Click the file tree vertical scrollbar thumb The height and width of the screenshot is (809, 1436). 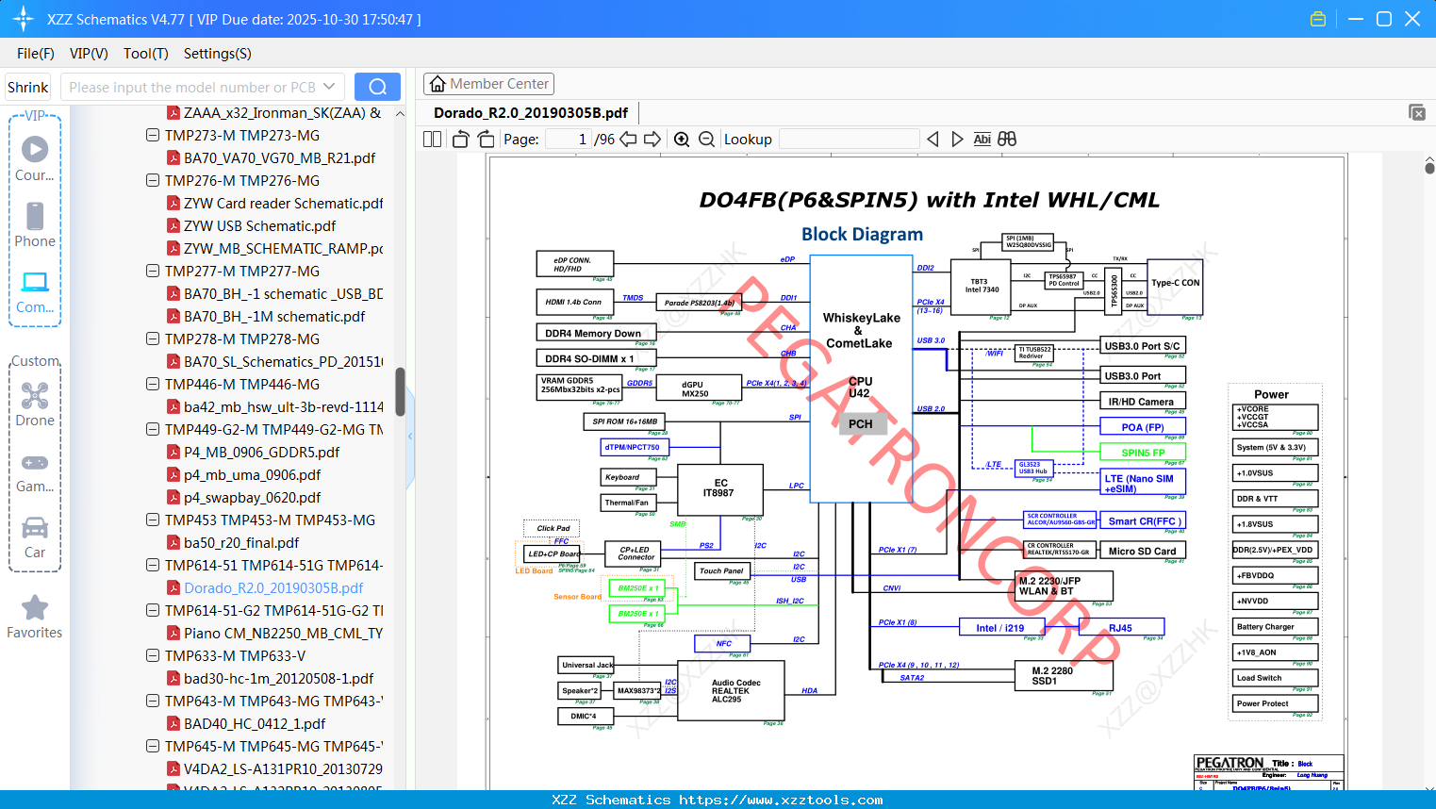(400, 392)
